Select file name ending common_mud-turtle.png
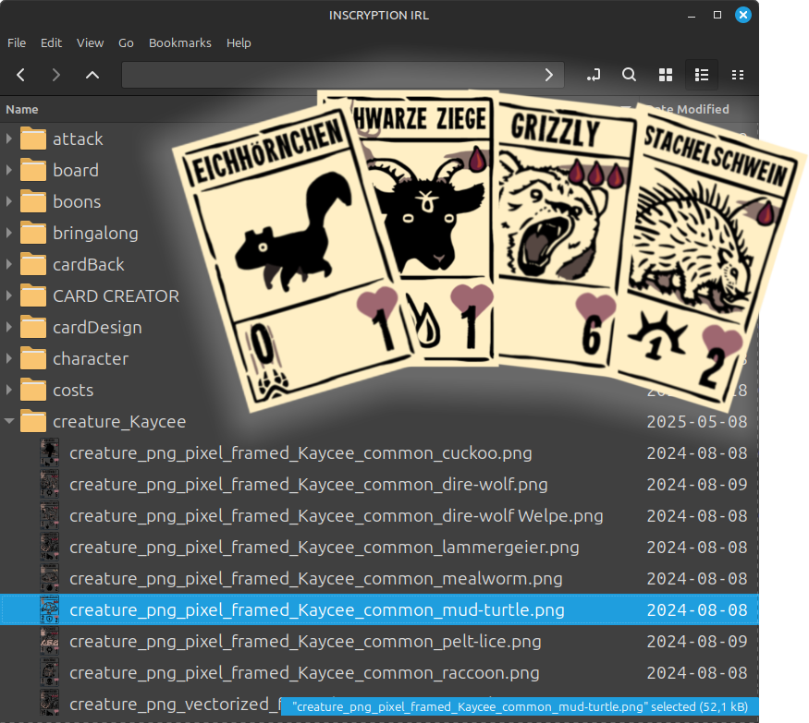Screen dimensions: 809x723 click(317, 610)
